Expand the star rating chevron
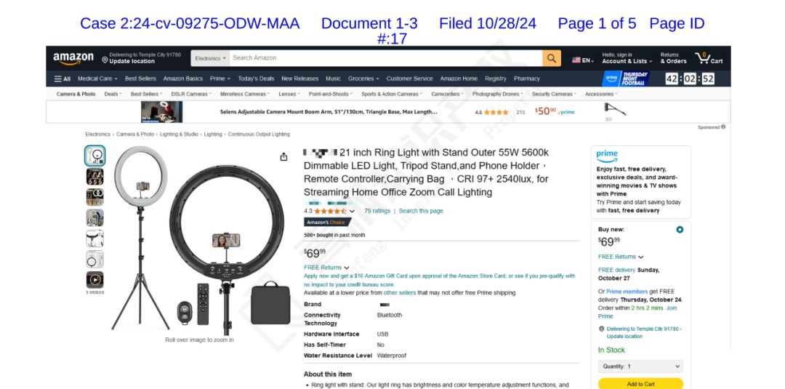The width and height of the screenshot is (785, 389). (352, 212)
